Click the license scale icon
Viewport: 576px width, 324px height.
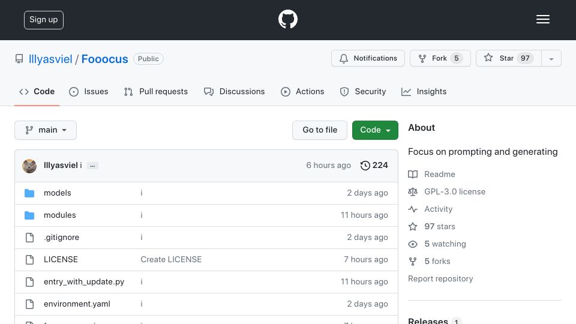[x=413, y=192]
